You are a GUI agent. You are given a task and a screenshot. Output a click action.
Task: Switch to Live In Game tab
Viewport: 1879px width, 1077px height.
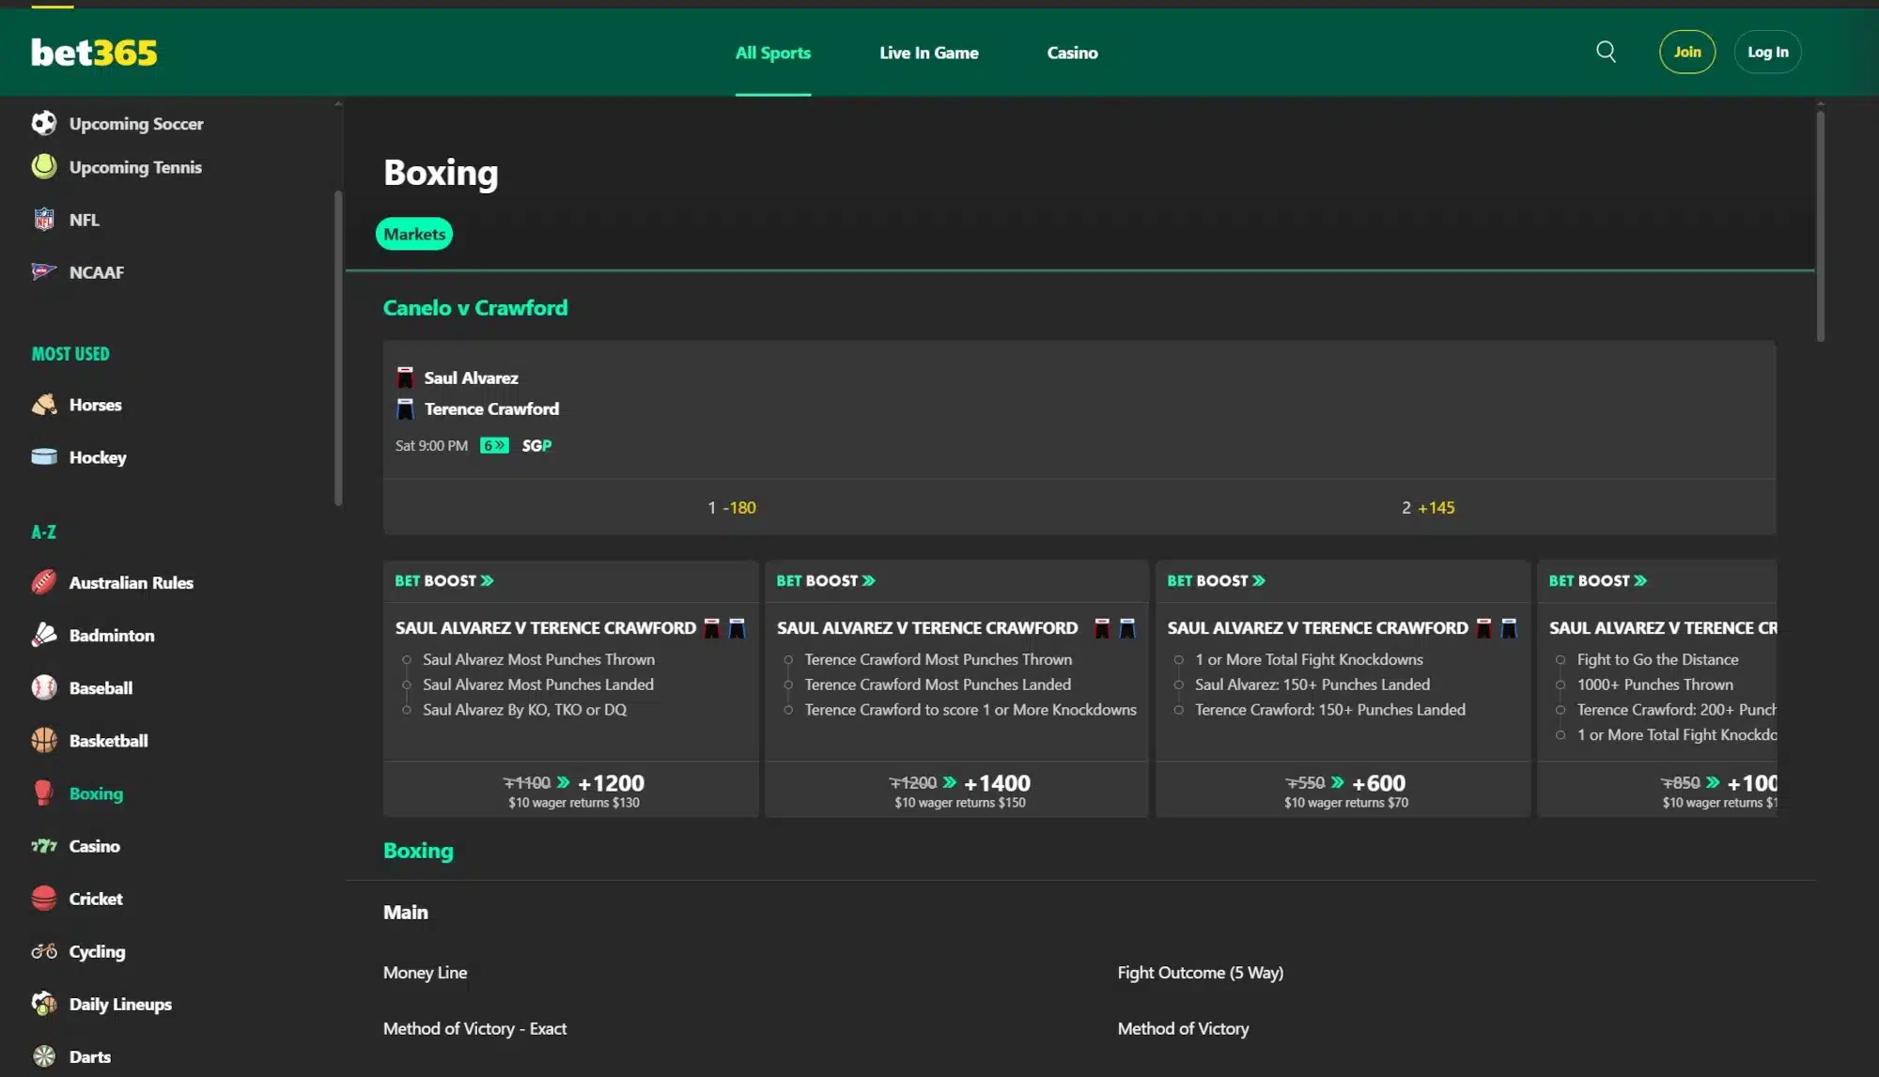[x=928, y=53]
